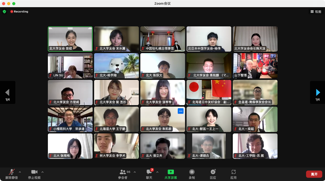Open the 视图 view menu
Image resolution: width=325 pixels, height=181 pixels.
click(316, 12)
